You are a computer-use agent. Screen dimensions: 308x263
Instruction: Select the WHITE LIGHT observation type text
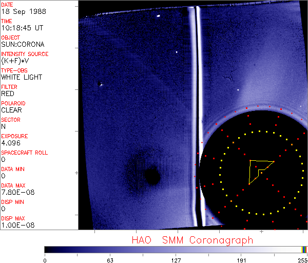click(22, 77)
